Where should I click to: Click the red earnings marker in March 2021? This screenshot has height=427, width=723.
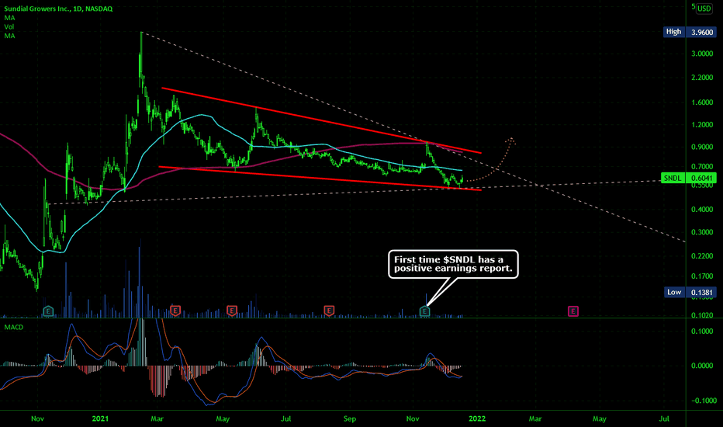coord(175,311)
